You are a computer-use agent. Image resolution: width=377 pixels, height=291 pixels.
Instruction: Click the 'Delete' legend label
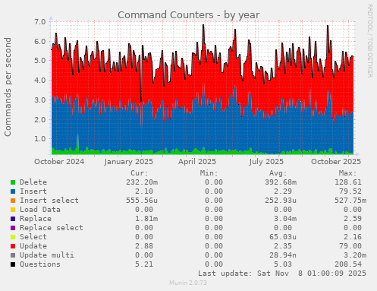(33, 182)
